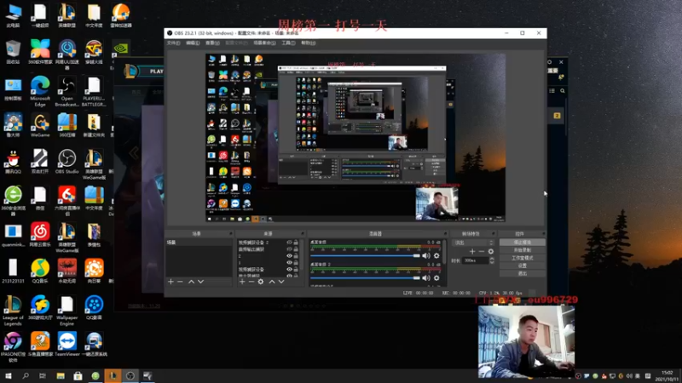Adjust the 桌面音频 volume slider

point(366,256)
